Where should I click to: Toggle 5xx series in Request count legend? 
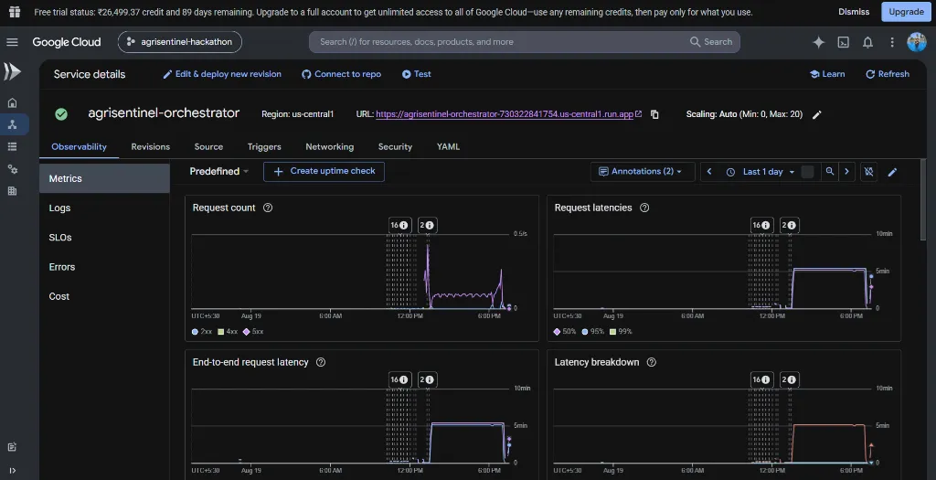pyautogui.click(x=254, y=331)
